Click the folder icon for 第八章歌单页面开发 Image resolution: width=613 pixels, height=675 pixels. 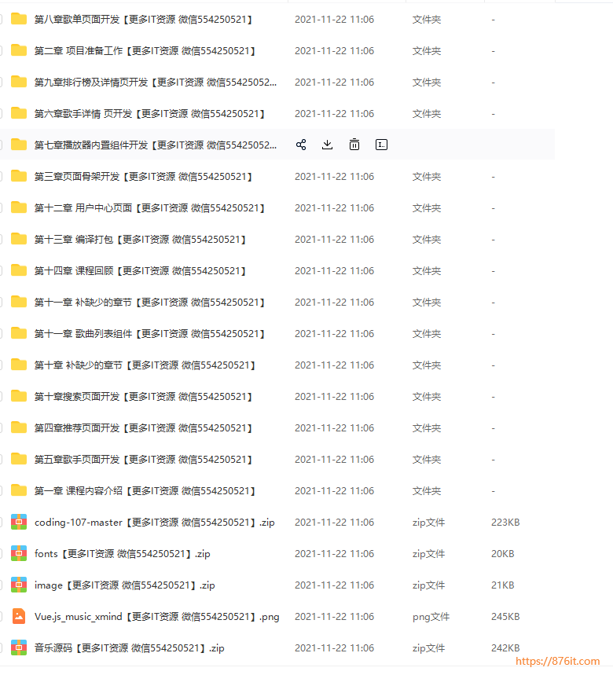pos(19,19)
